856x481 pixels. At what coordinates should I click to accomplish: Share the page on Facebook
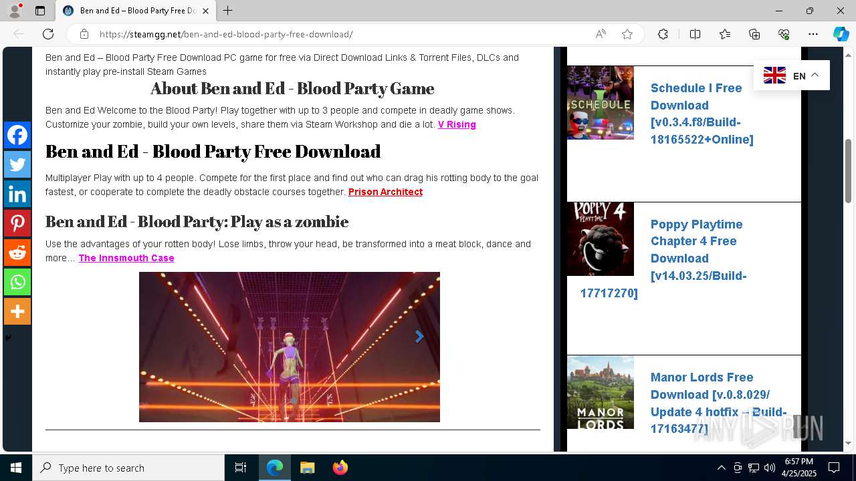pos(17,135)
